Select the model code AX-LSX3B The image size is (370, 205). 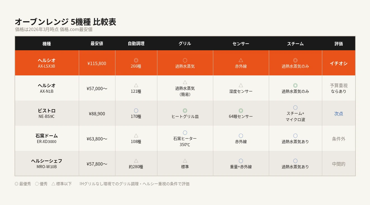(47, 66)
